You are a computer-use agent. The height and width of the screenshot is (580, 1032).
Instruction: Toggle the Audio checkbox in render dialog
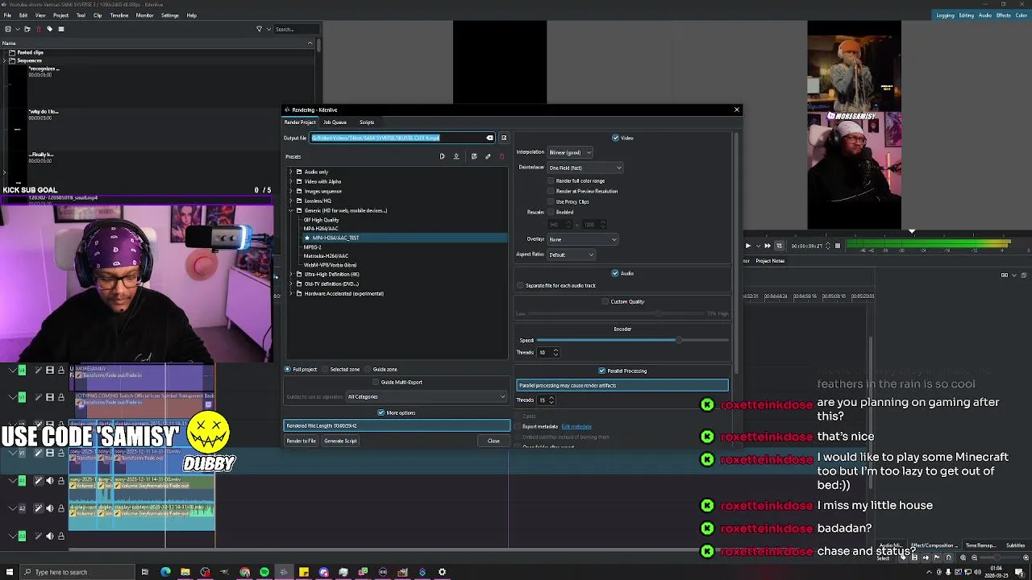(x=615, y=273)
